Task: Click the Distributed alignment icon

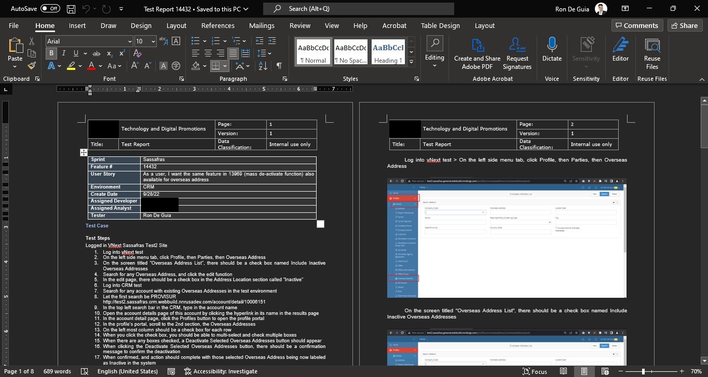Action: coord(246,53)
